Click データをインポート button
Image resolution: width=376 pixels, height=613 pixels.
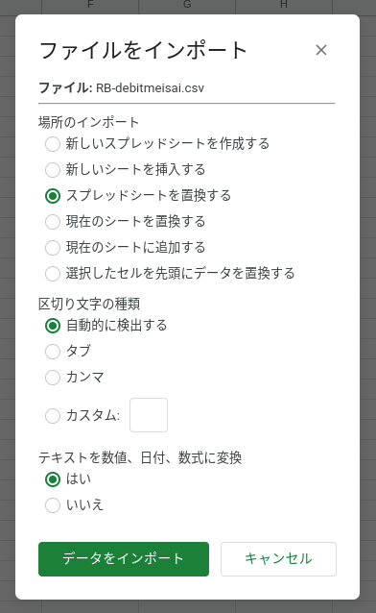pos(124,559)
